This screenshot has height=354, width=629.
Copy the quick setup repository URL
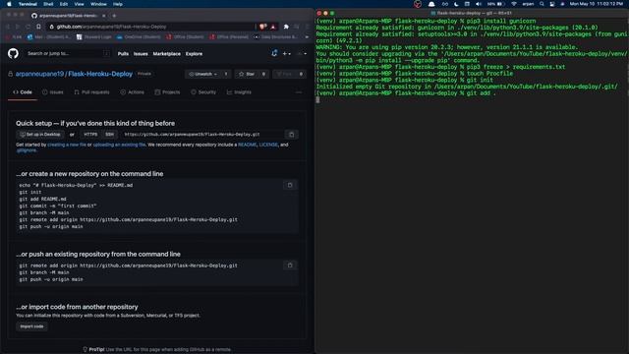[x=292, y=135]
